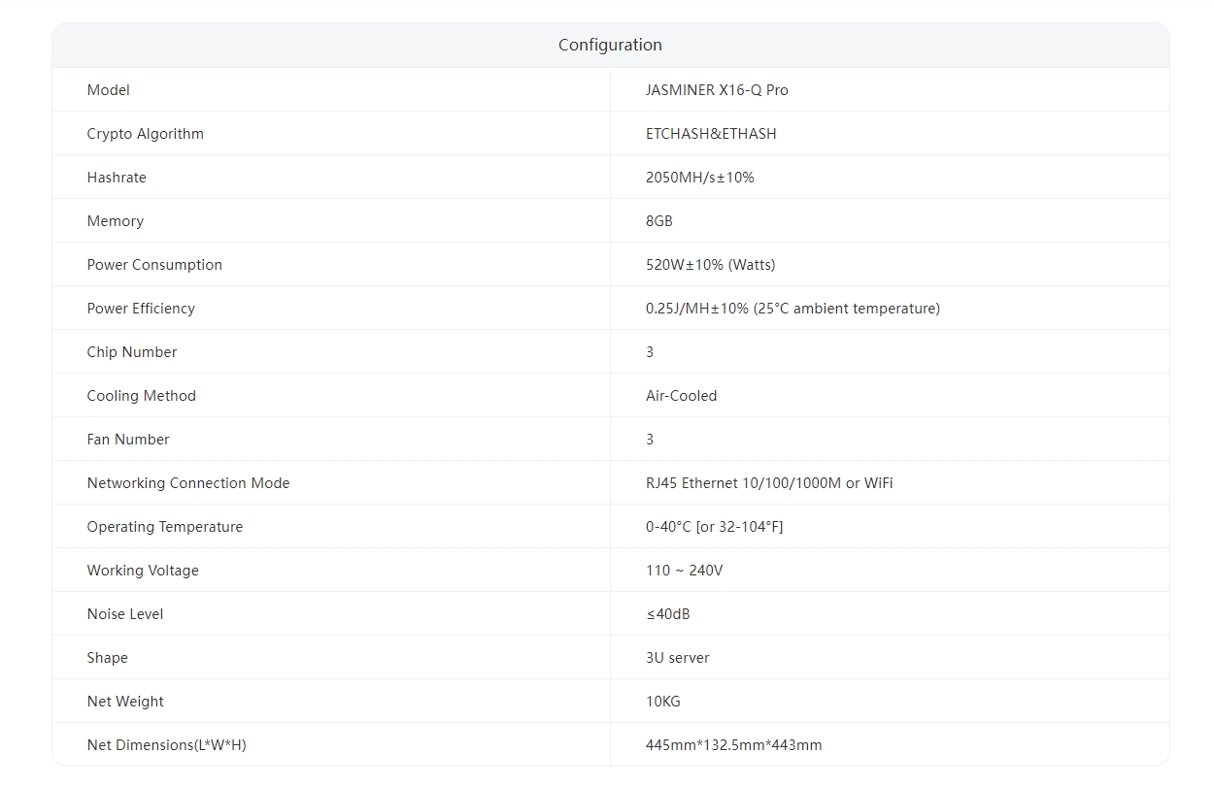The width and height of the screenshot is (1214, 786).
Task: Click the 520W±10% (Watts) value
Action: [x=710, y=265]
